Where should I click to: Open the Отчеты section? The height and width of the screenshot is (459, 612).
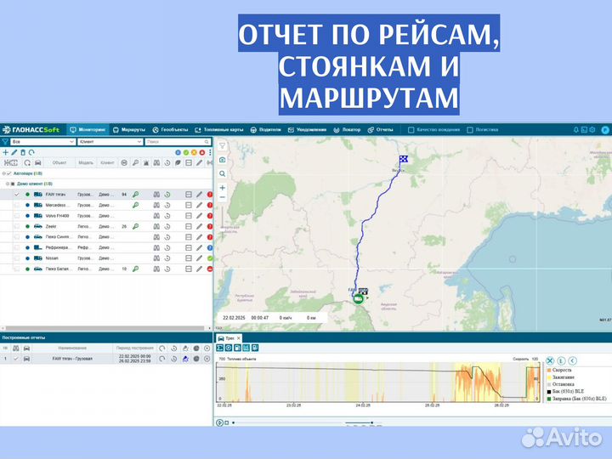point(380,129)
